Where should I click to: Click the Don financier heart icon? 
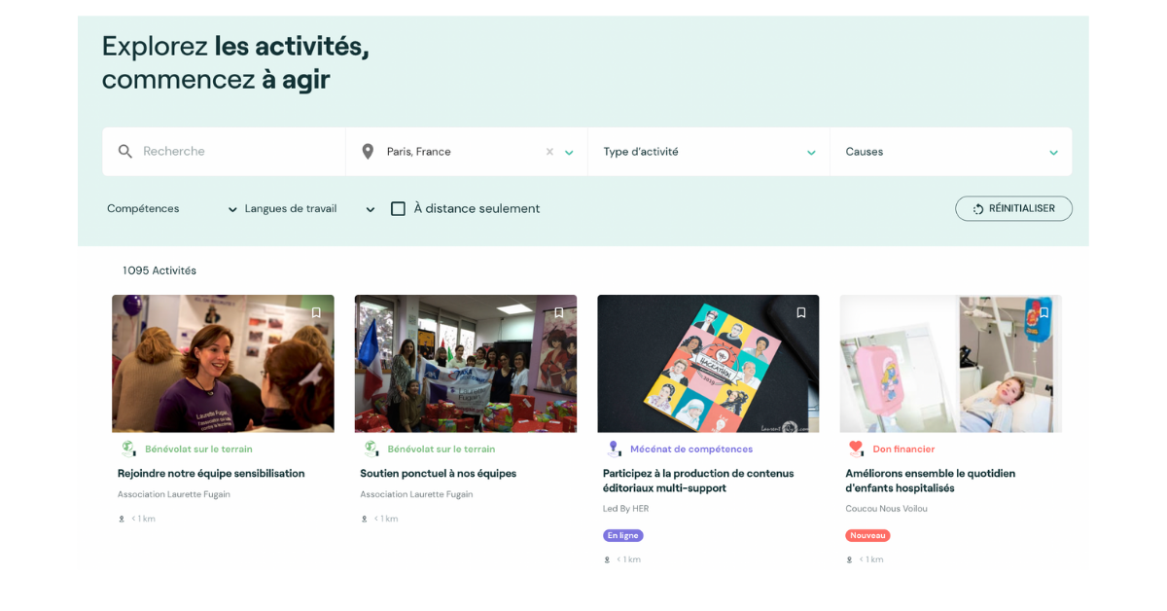(x=856, y=449)
